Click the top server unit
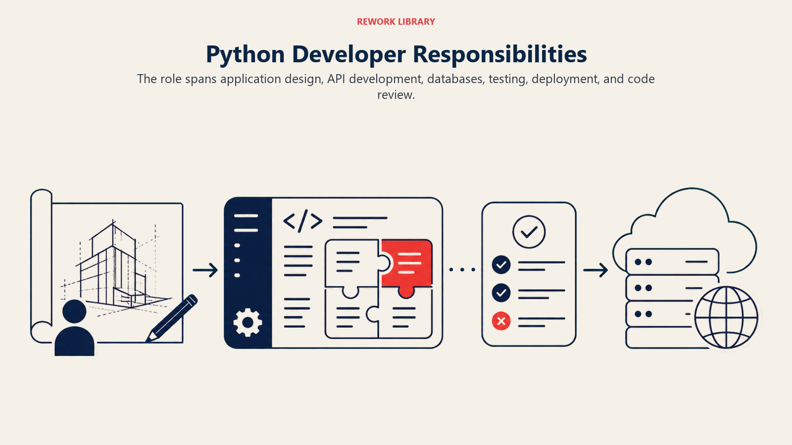Image resolution: width=792 pixels, height=445 pixels. coord(672,262)
